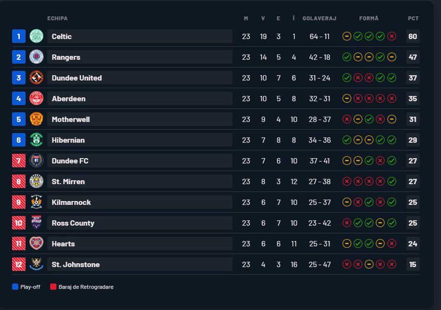441x310 pixels.
Task: Click the St. Mirren crest icon
Action: coord(36,181)
